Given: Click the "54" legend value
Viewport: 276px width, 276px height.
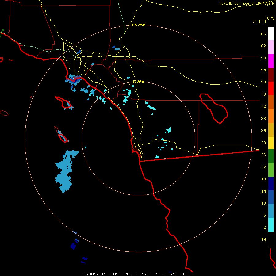Looking at the screenshot, I should [x=263, y=70].
